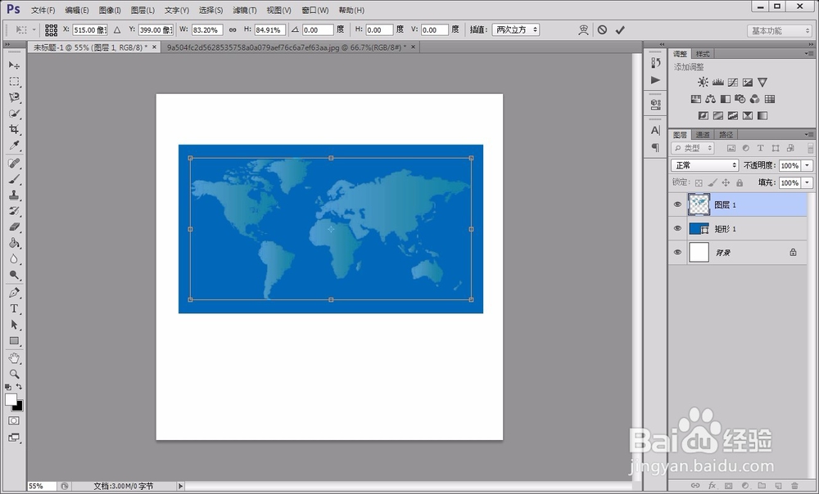
Task: Select the Clone Stamp tool
Action: [x=14, y=195]
